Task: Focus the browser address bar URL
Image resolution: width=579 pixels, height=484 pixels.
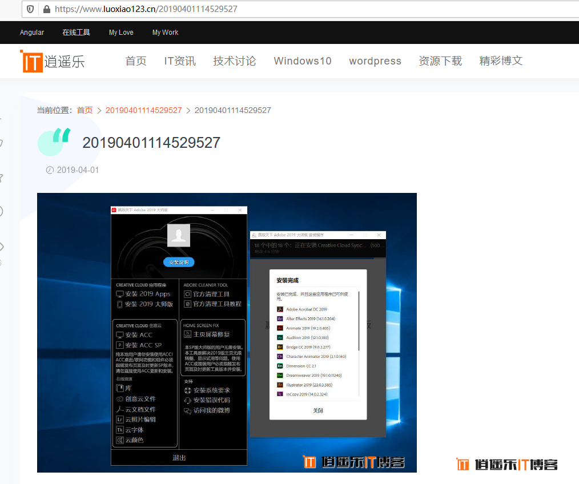Action: [146, 9]
